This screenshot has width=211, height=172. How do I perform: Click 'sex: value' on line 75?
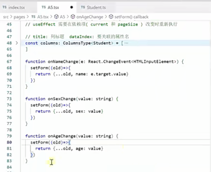coord(88,111)
